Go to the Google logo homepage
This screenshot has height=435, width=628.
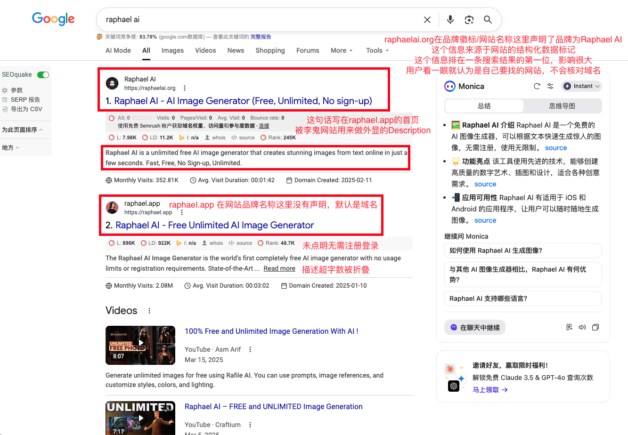[x=53, y=19]
